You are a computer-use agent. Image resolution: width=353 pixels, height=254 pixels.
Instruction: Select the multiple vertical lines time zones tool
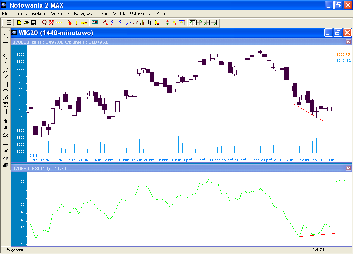click(x=6, y=112)
